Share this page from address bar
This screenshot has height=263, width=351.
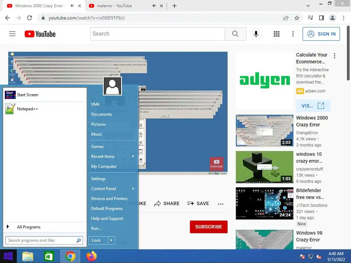pos(286,18)
